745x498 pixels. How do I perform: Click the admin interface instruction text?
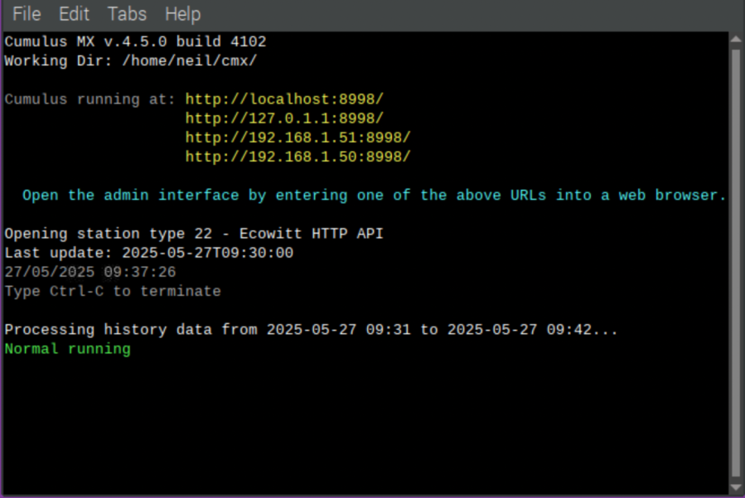tap(371, 195)
